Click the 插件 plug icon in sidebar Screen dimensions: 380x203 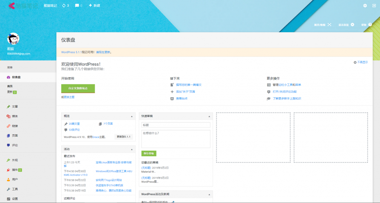9,170
